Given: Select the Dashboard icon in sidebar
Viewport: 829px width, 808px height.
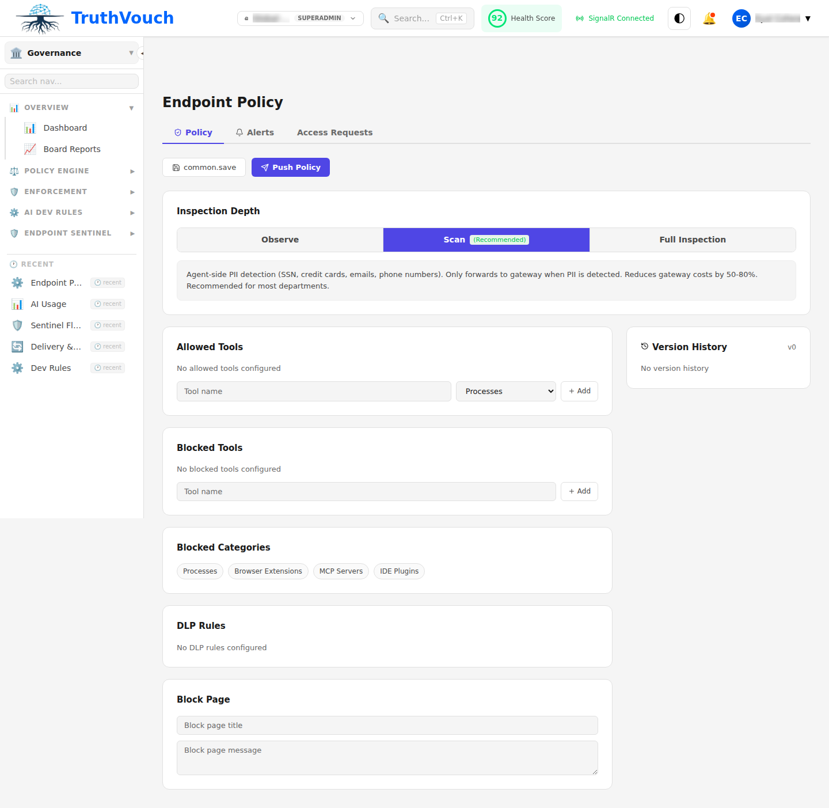Looking at the screenshot, I should click(x=30, y=127).
